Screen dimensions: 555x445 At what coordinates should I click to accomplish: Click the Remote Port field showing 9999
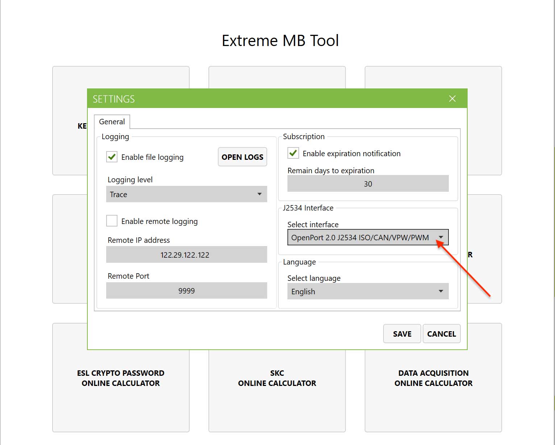point(186,290)
